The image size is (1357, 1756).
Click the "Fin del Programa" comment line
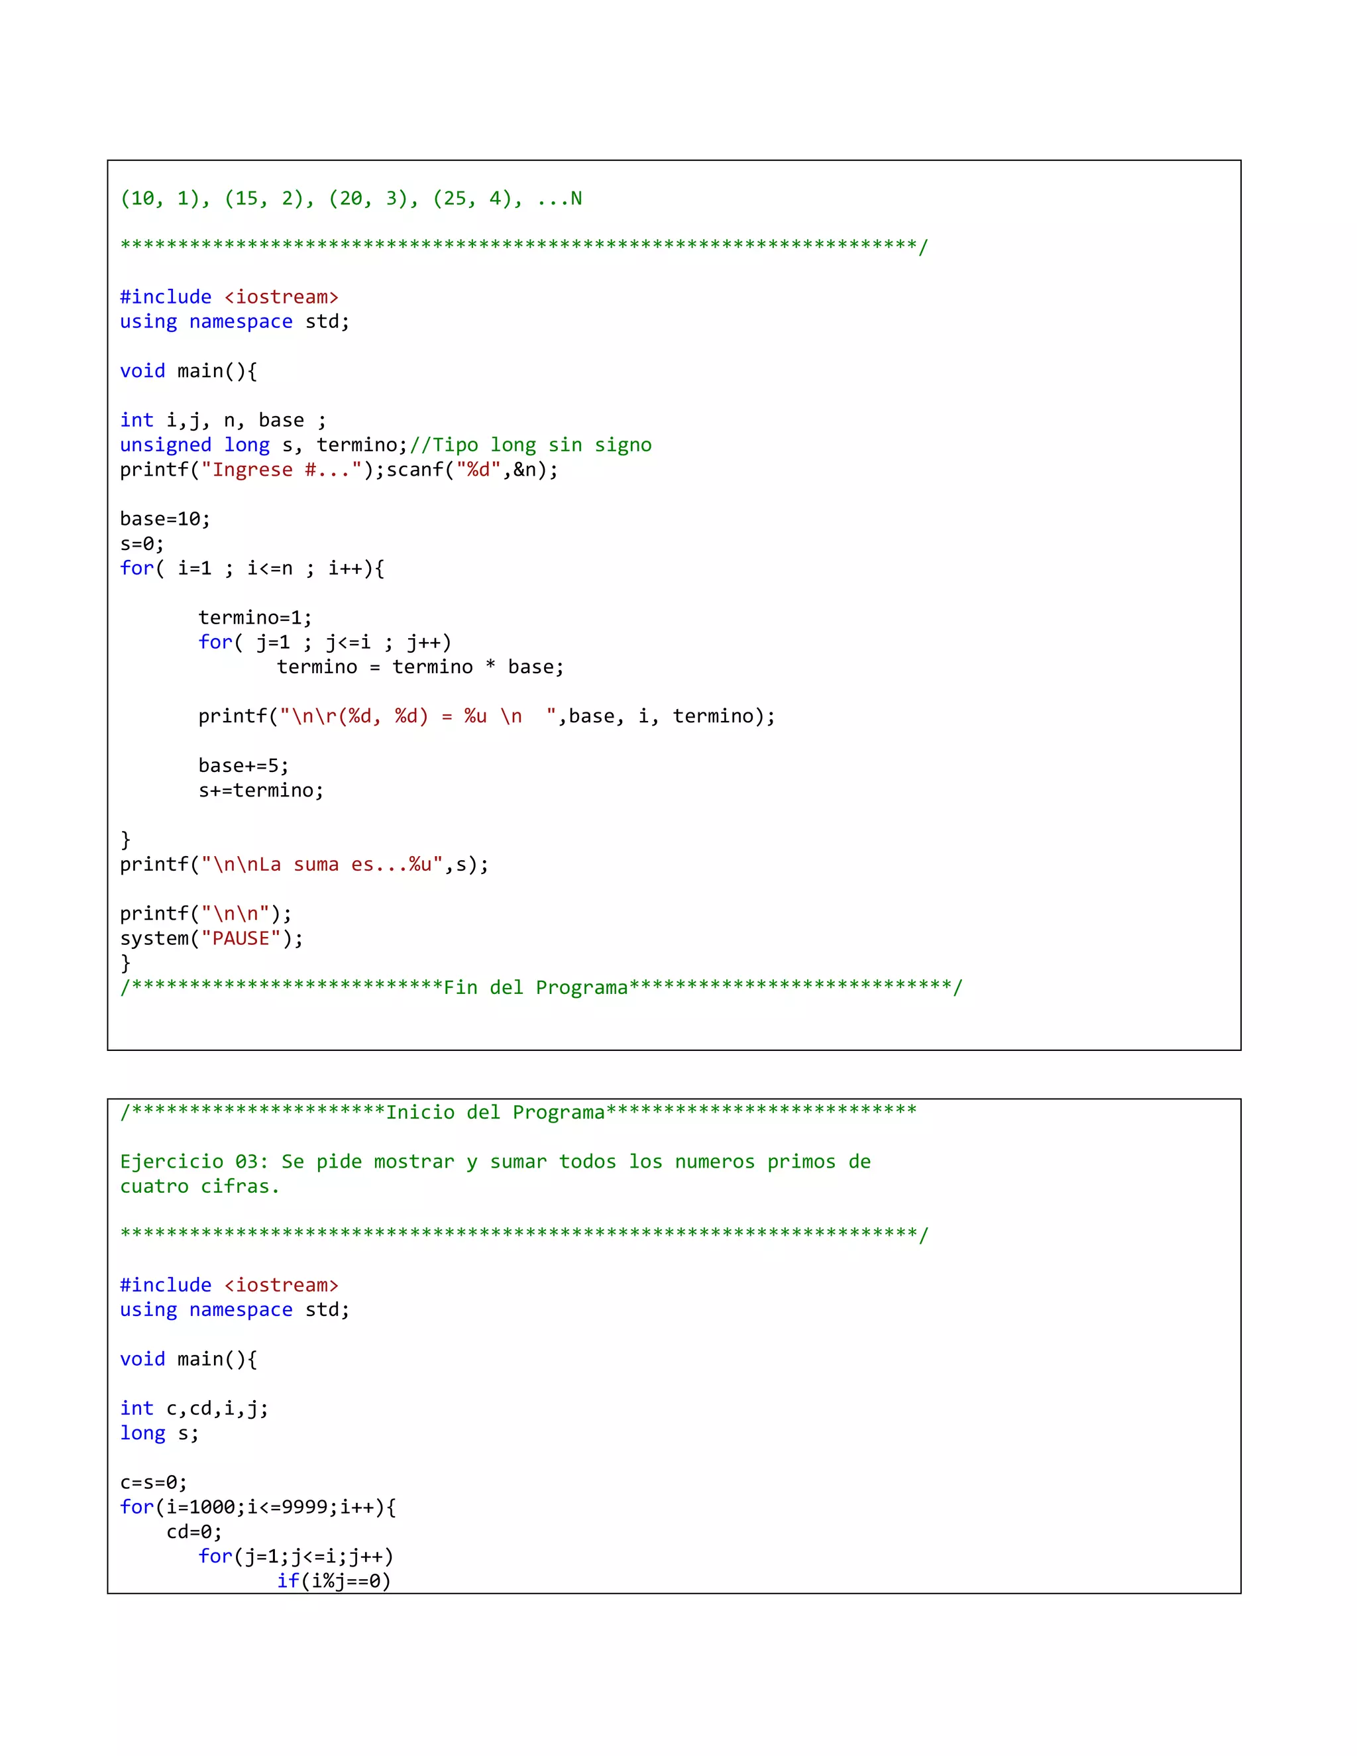541,987
